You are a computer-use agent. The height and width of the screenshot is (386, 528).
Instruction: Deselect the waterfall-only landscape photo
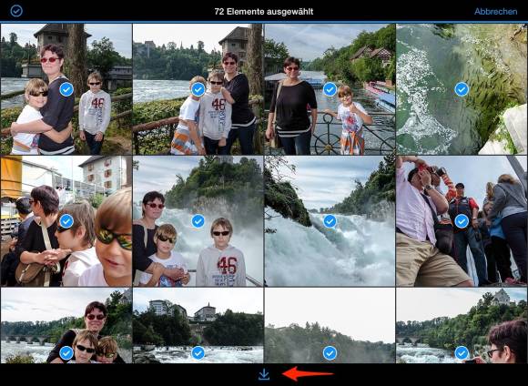point(330,221)
